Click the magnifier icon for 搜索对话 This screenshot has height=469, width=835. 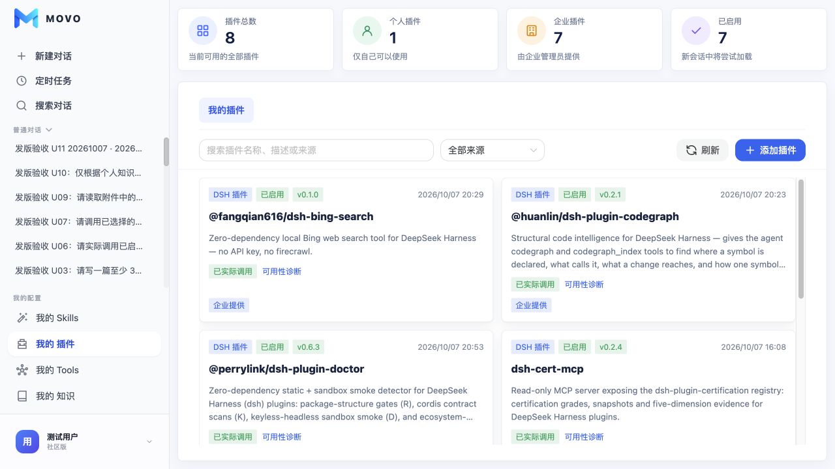(x=22, y=106)
